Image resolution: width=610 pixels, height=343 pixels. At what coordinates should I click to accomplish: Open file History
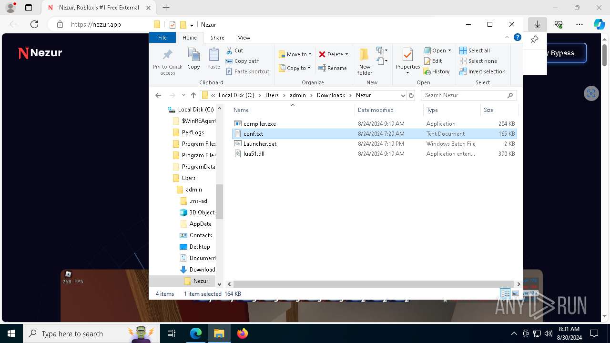tap(437, 71)
